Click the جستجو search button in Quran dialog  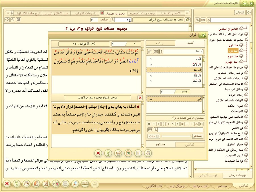point(198,136)
